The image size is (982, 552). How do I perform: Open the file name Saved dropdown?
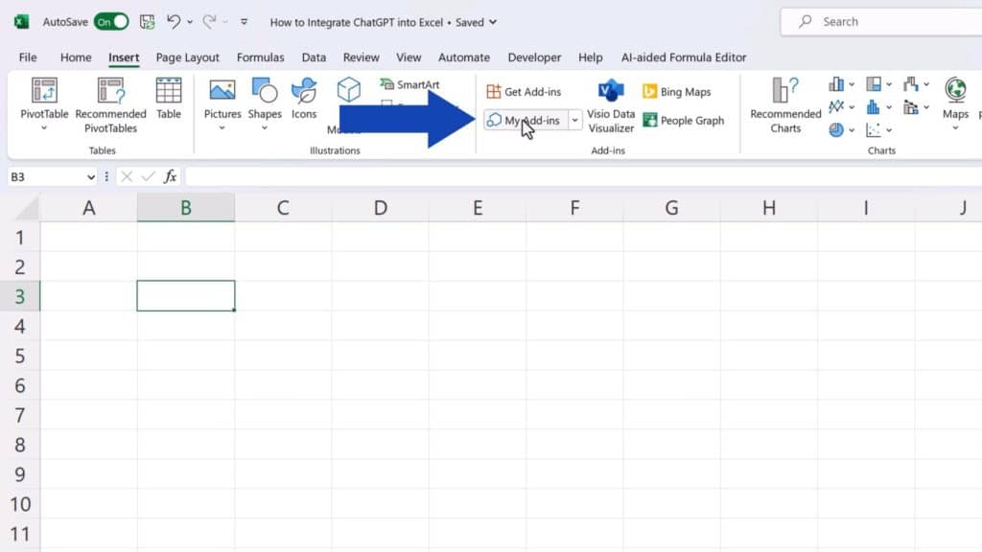pyautogui.click(x=493, y=22)
